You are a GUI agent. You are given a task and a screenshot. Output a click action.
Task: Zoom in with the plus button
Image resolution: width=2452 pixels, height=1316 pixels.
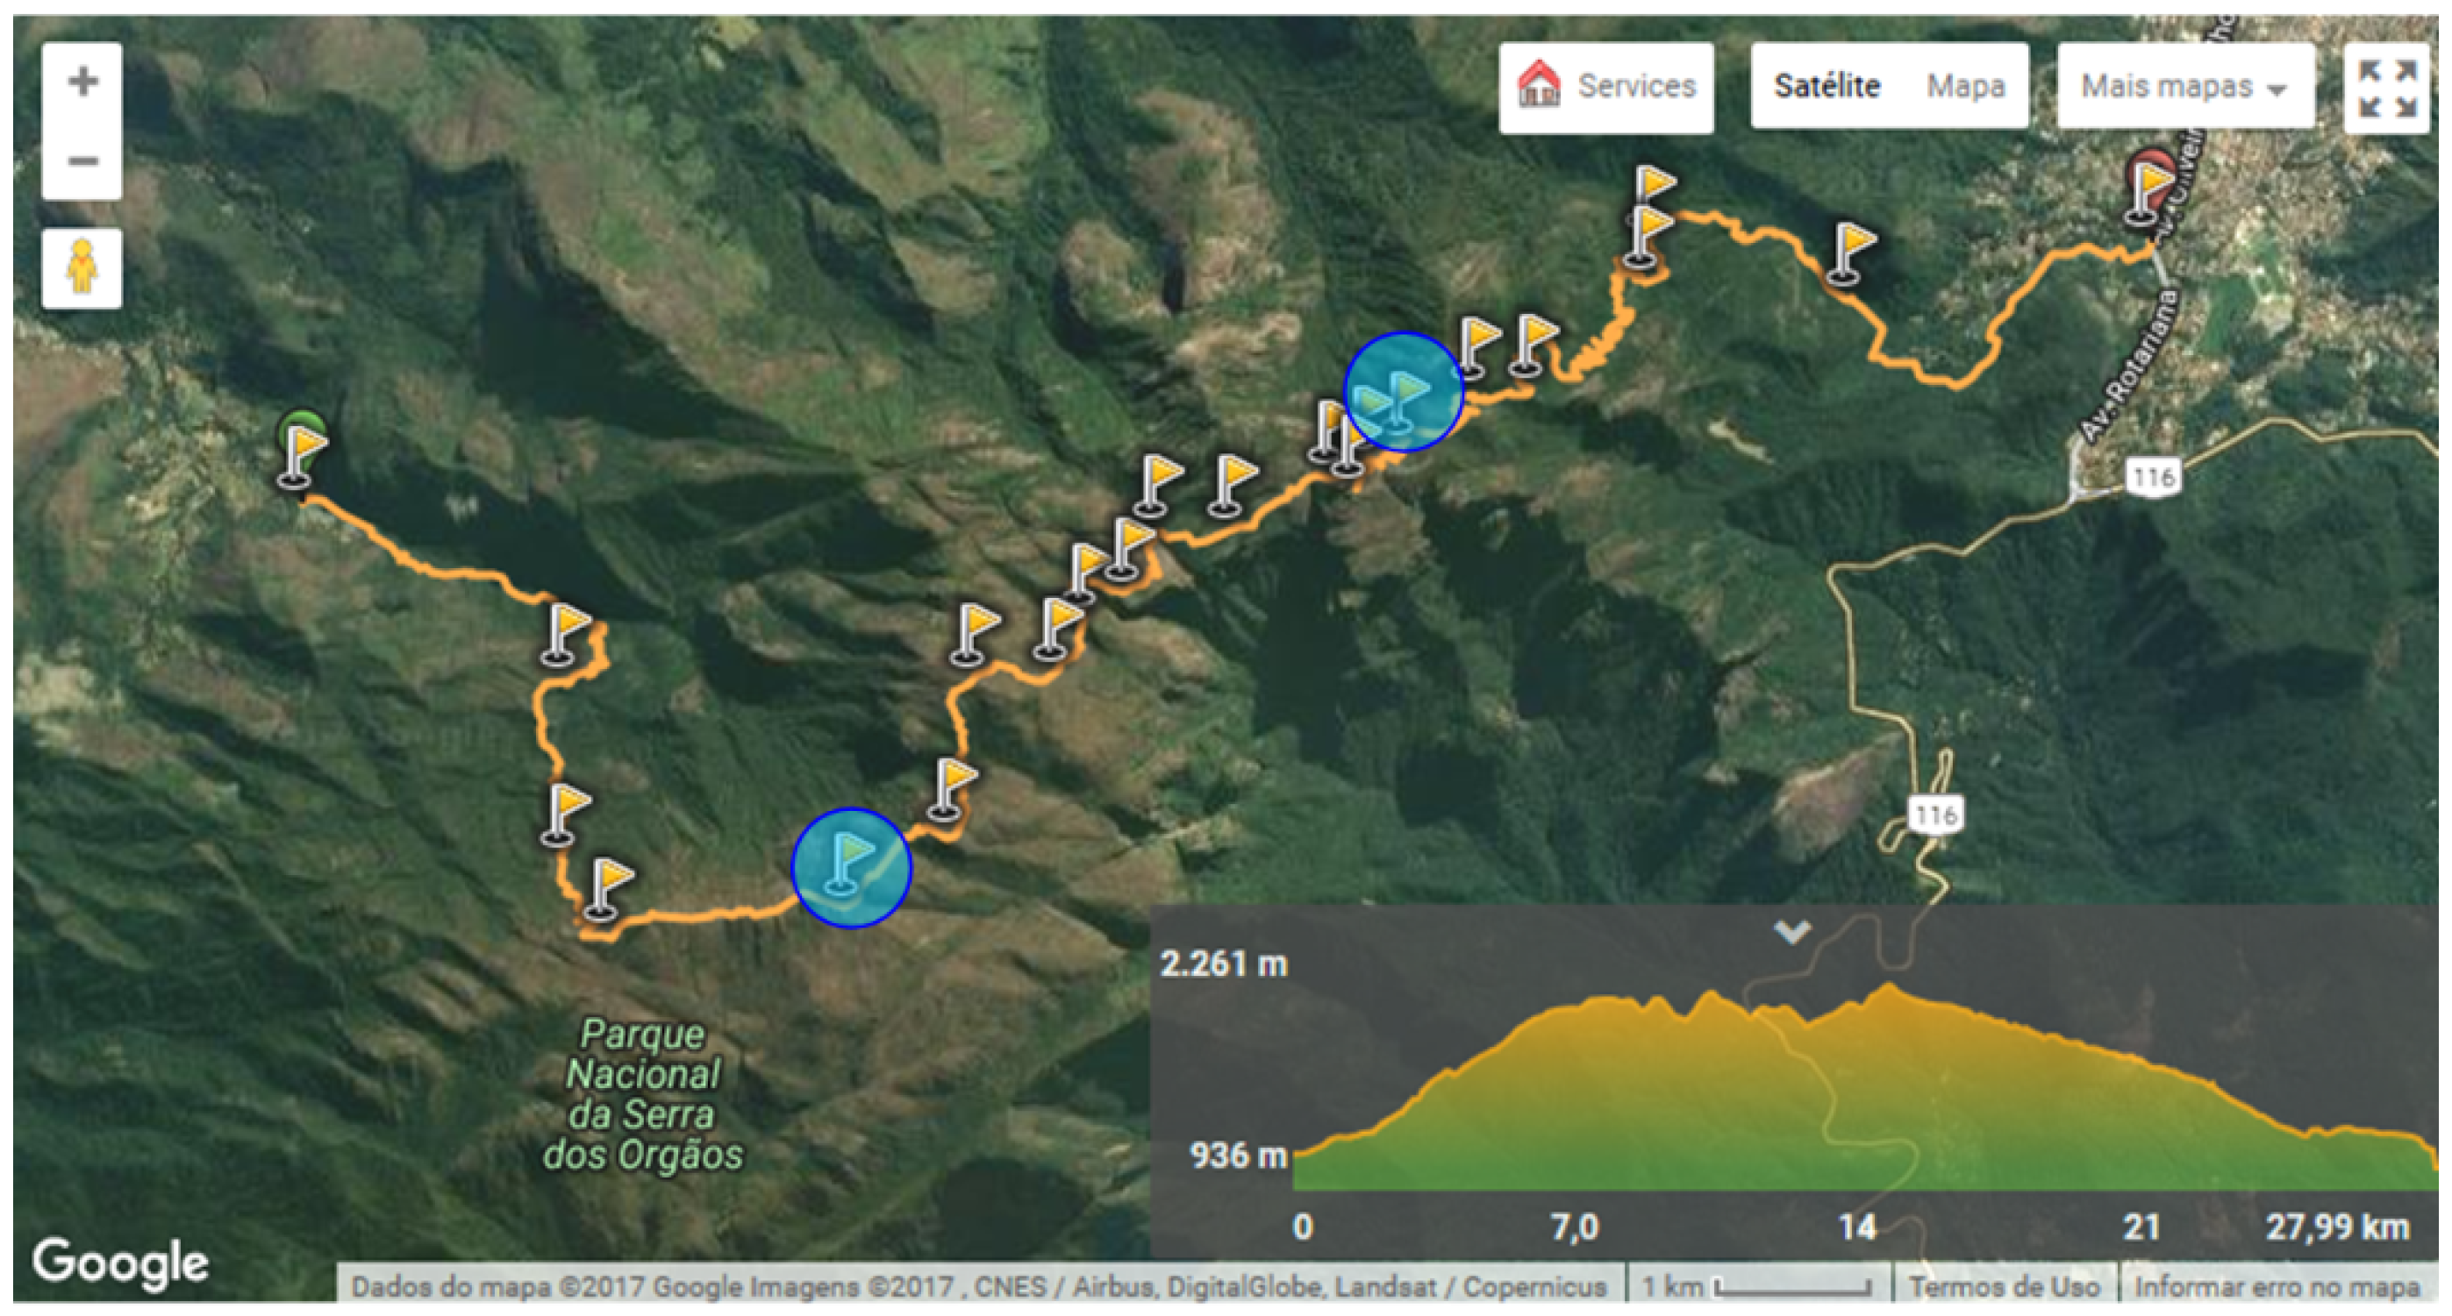(x=82, y=82)
